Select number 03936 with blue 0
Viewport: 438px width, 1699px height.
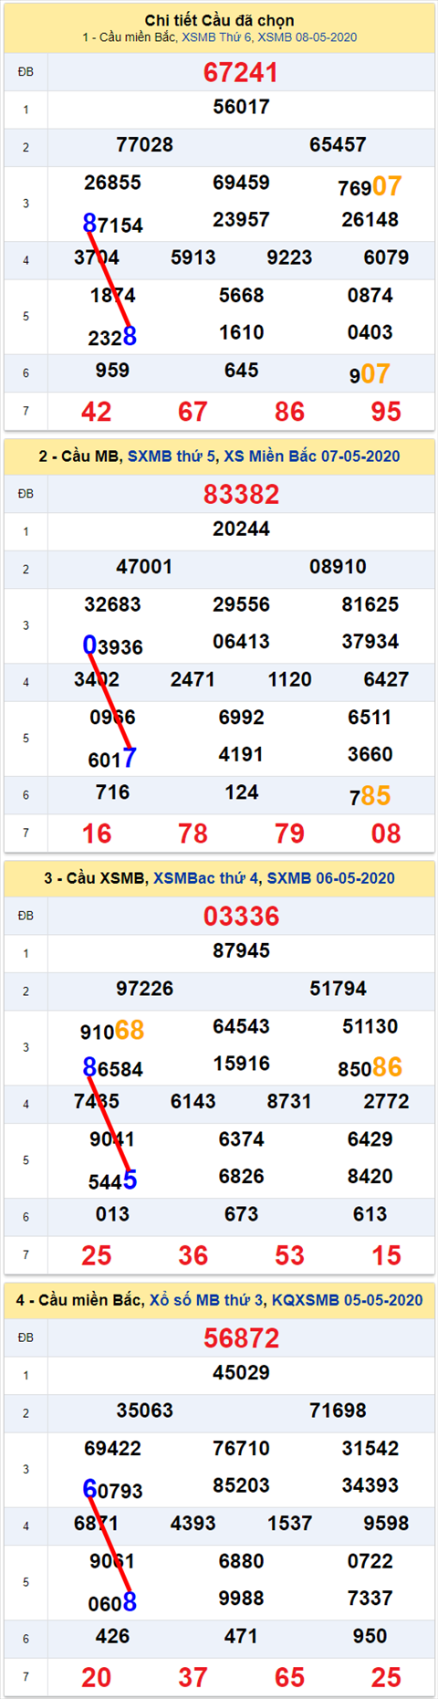pyautogui.click(x=112, y=646)
